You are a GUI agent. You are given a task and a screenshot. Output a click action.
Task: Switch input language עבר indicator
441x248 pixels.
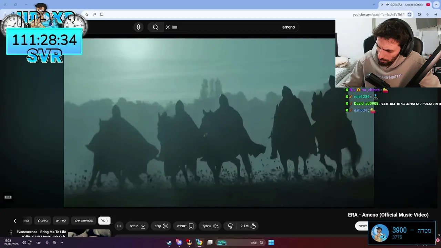pyautogui.click(x=38, y=242)
